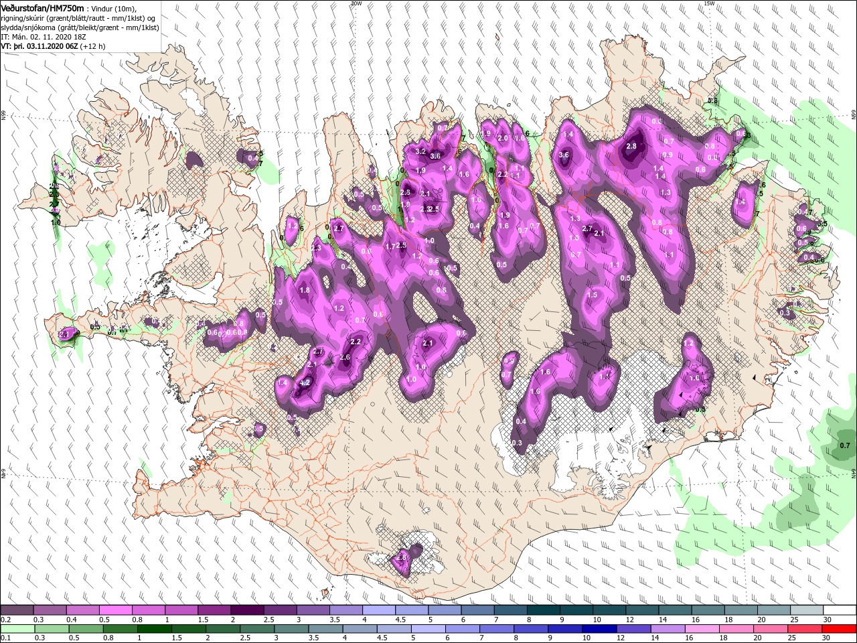Click the 3.2 snowfall value in the north
This screenshot has width=857, height=643.
click(x=420, y=152)
